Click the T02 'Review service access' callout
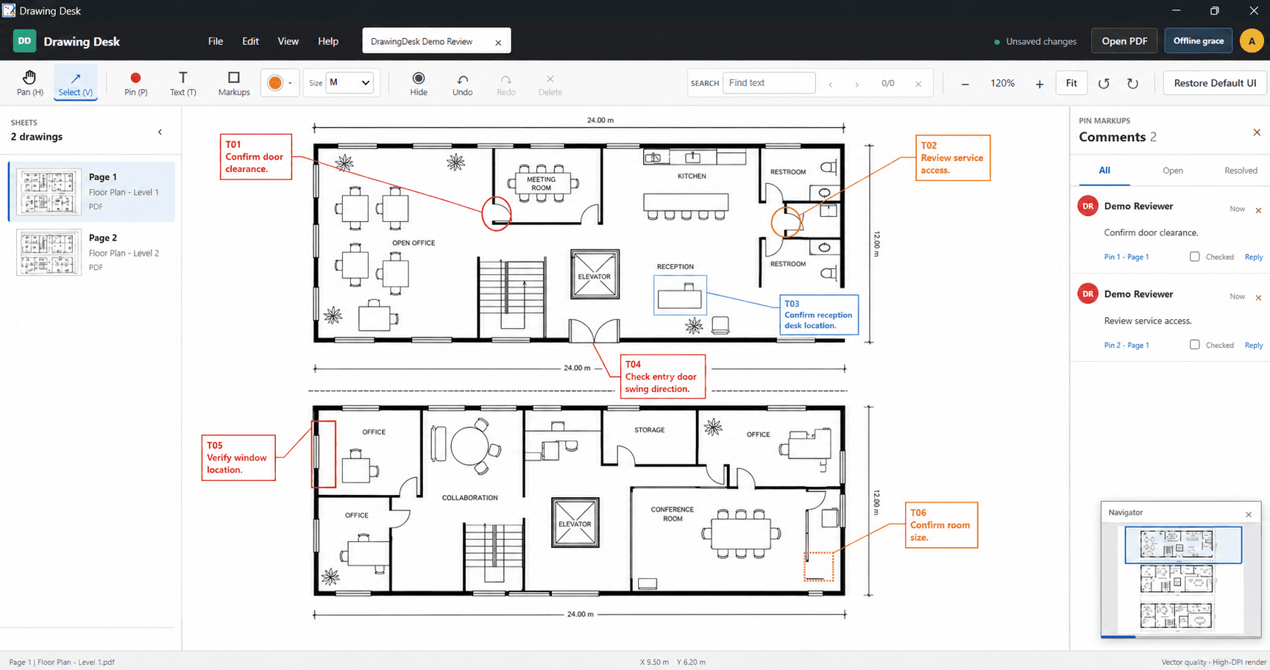 (x=953, y=157)
